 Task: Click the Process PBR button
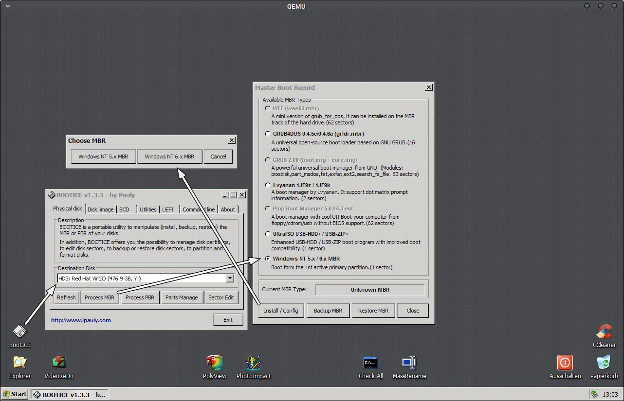coord(140,297)
